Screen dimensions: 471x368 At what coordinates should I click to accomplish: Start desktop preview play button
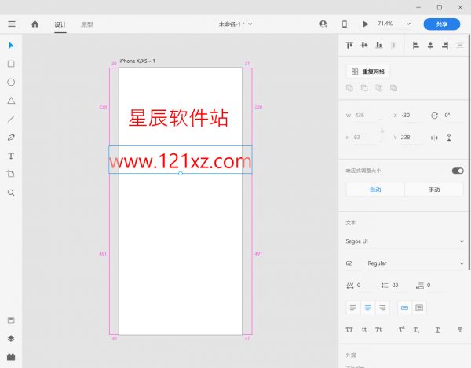365,24
